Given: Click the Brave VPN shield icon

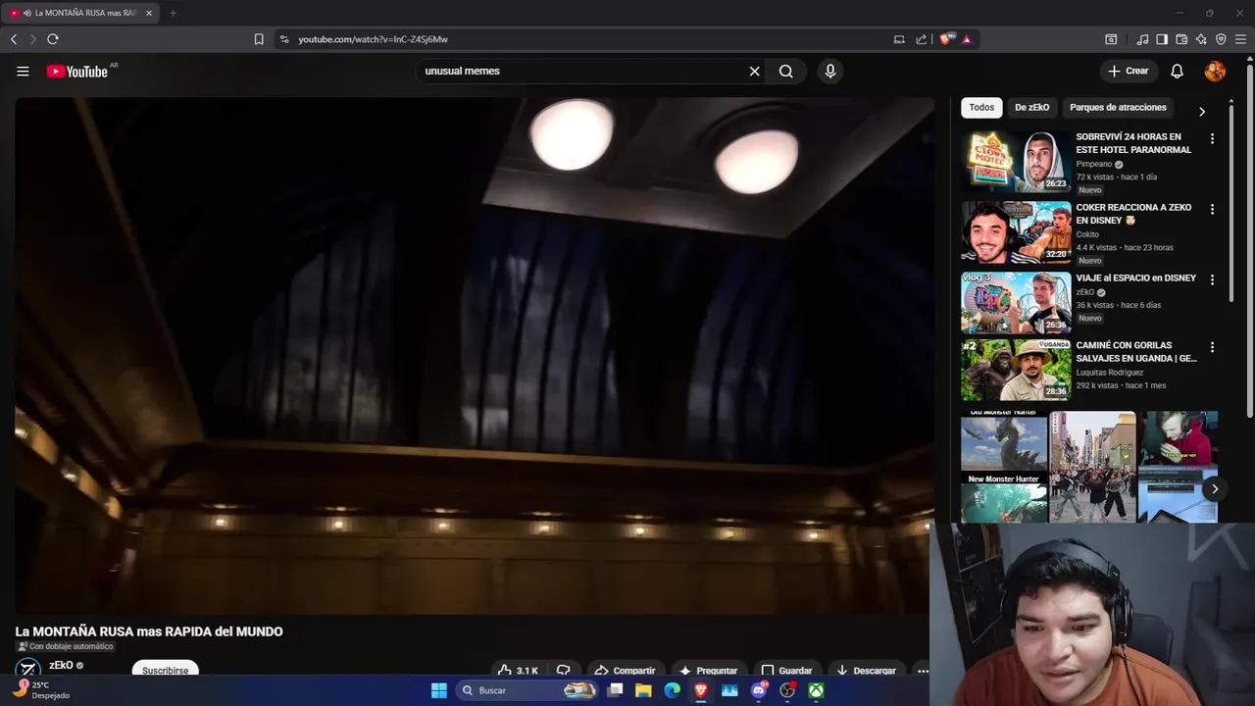Looking at the screenshot, I should [x=1221, y=39].
